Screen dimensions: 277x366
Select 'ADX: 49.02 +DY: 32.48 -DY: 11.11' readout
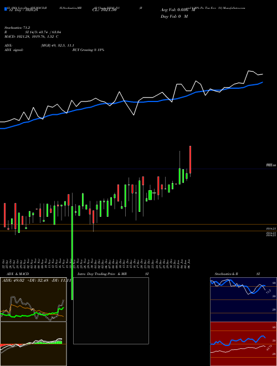click(36, 281)
